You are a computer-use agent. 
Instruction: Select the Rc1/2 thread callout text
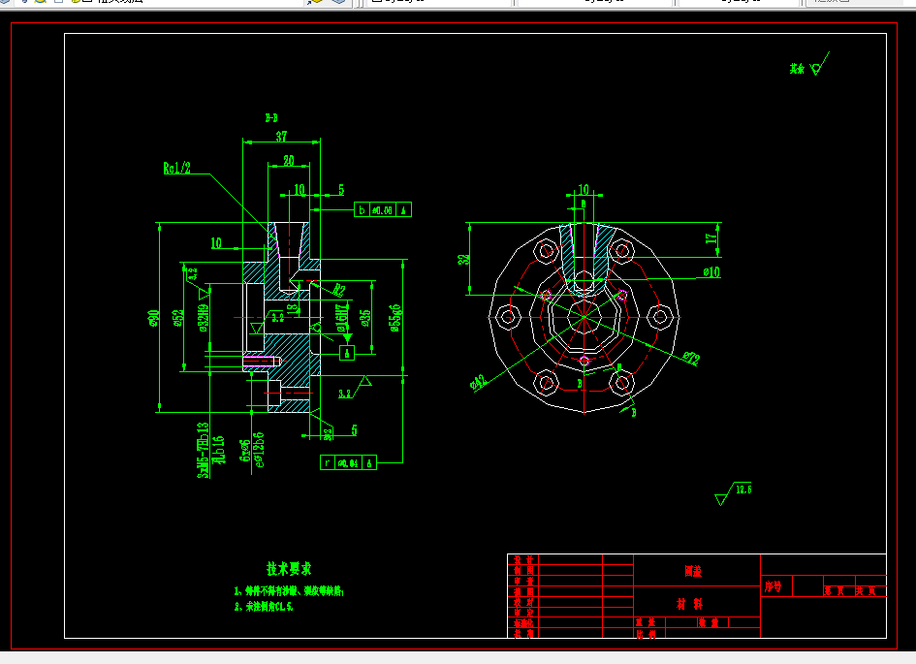[x=174, y=165]
